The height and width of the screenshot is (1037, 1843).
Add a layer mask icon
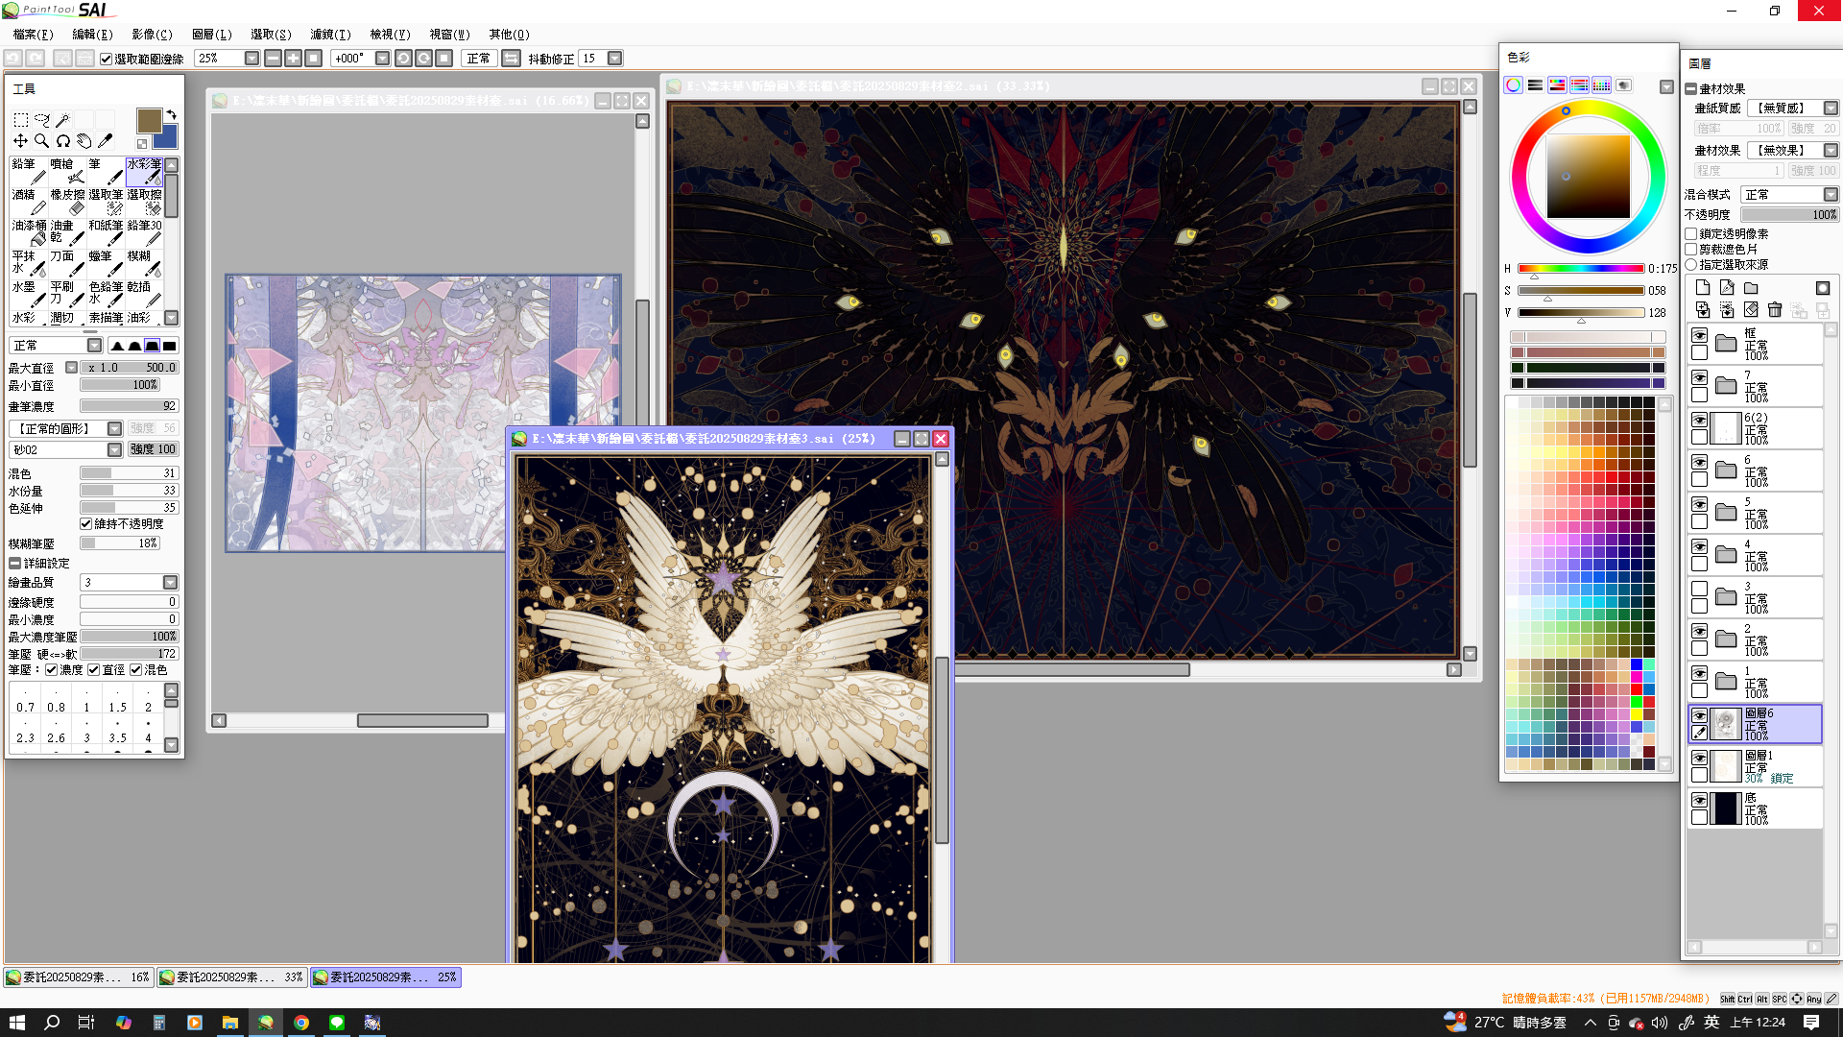1822,288
